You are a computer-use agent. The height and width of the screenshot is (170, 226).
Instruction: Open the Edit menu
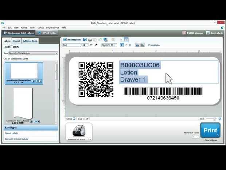9,28
